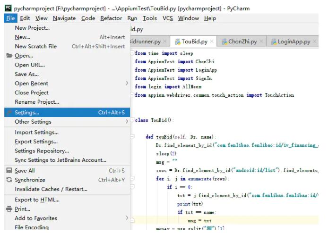Click the Python file icon on the TouBid.py tab
This screenshot has width=328, height=233.
tap(178, 42)
